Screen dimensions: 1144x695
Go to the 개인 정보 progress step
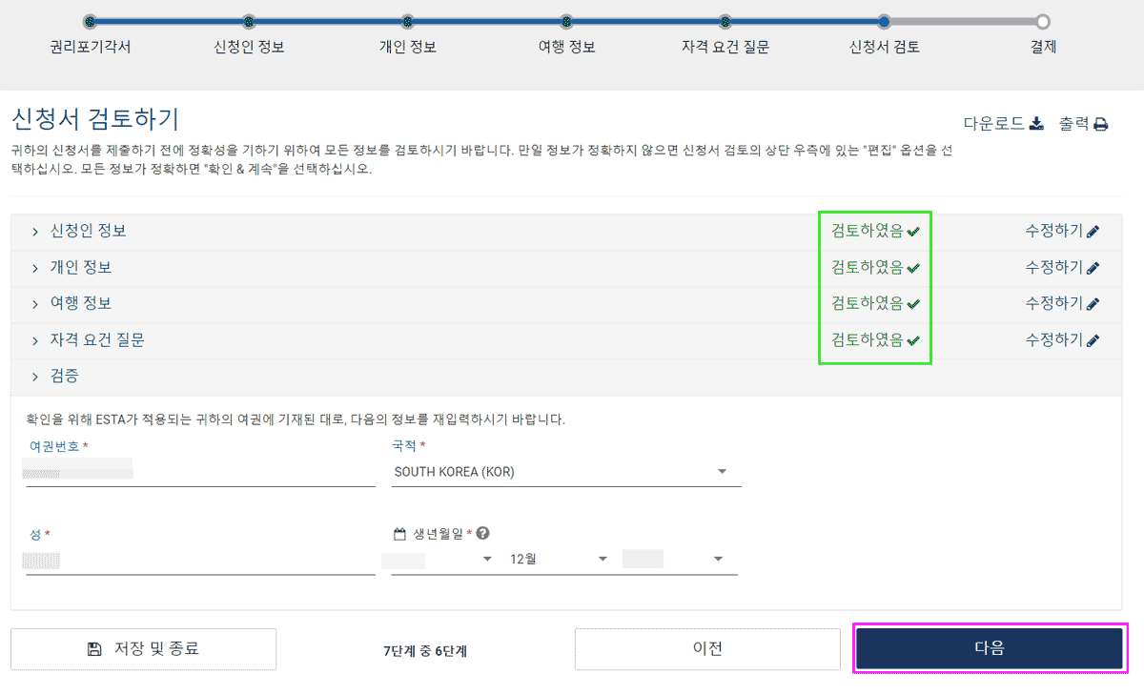[x=407, y=21]
